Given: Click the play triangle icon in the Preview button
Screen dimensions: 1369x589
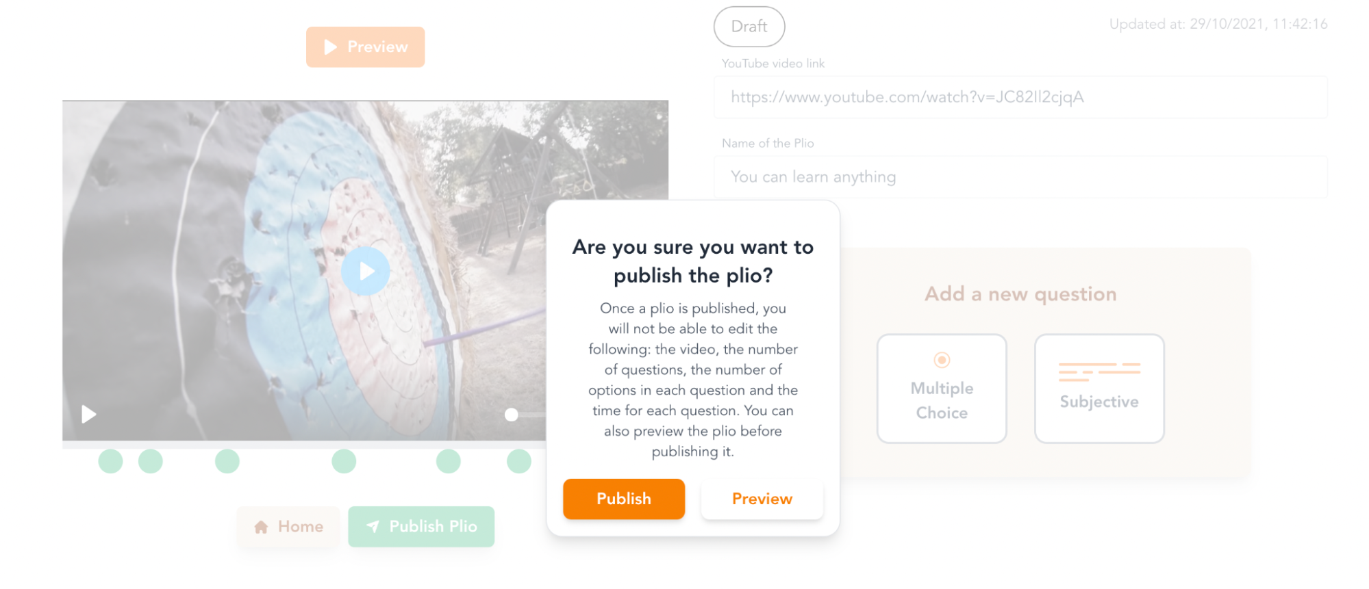Looking at the screenshot, I should pos(331,47).
